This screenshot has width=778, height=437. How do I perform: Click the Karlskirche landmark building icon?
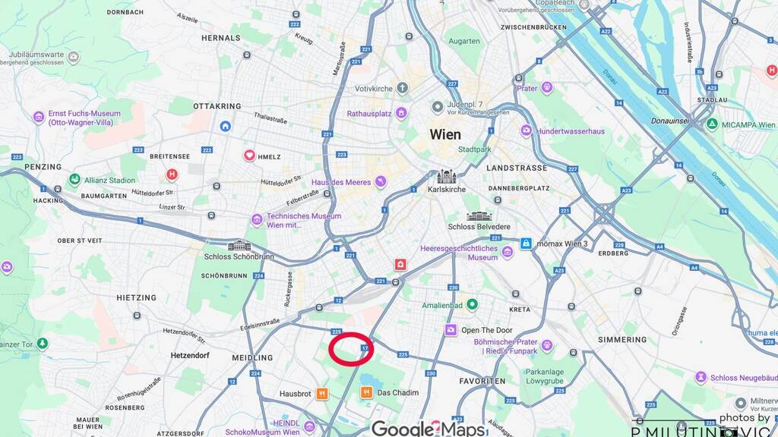pos(447,176)
